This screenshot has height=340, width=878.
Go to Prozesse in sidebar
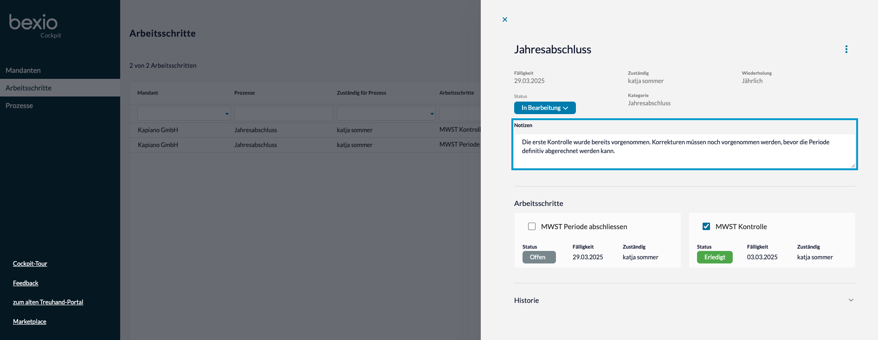pos(19,106)
